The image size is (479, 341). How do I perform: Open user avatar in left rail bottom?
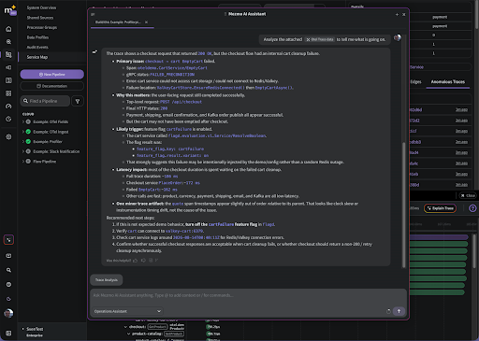[x=8, y=313]
